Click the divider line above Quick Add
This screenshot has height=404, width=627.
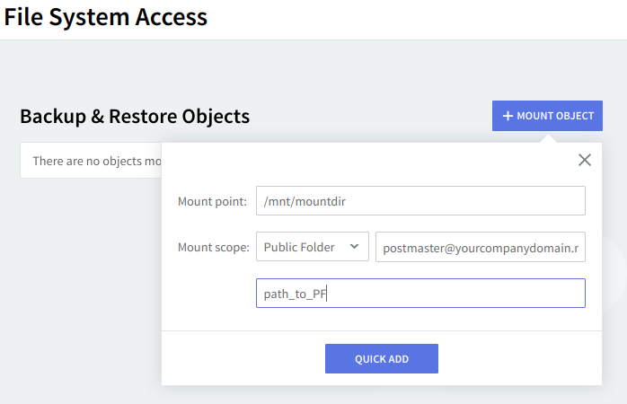382,330
